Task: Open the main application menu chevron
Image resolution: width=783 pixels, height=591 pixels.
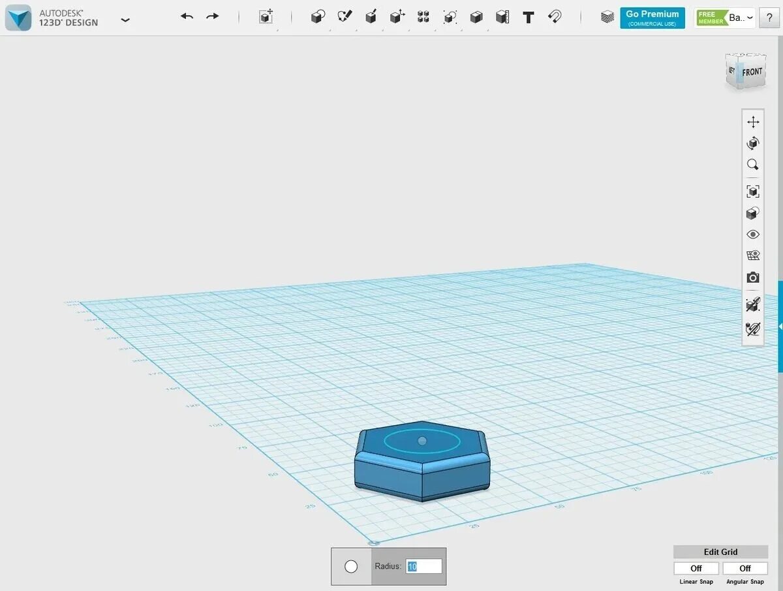Action: click(x=125, y=20)
